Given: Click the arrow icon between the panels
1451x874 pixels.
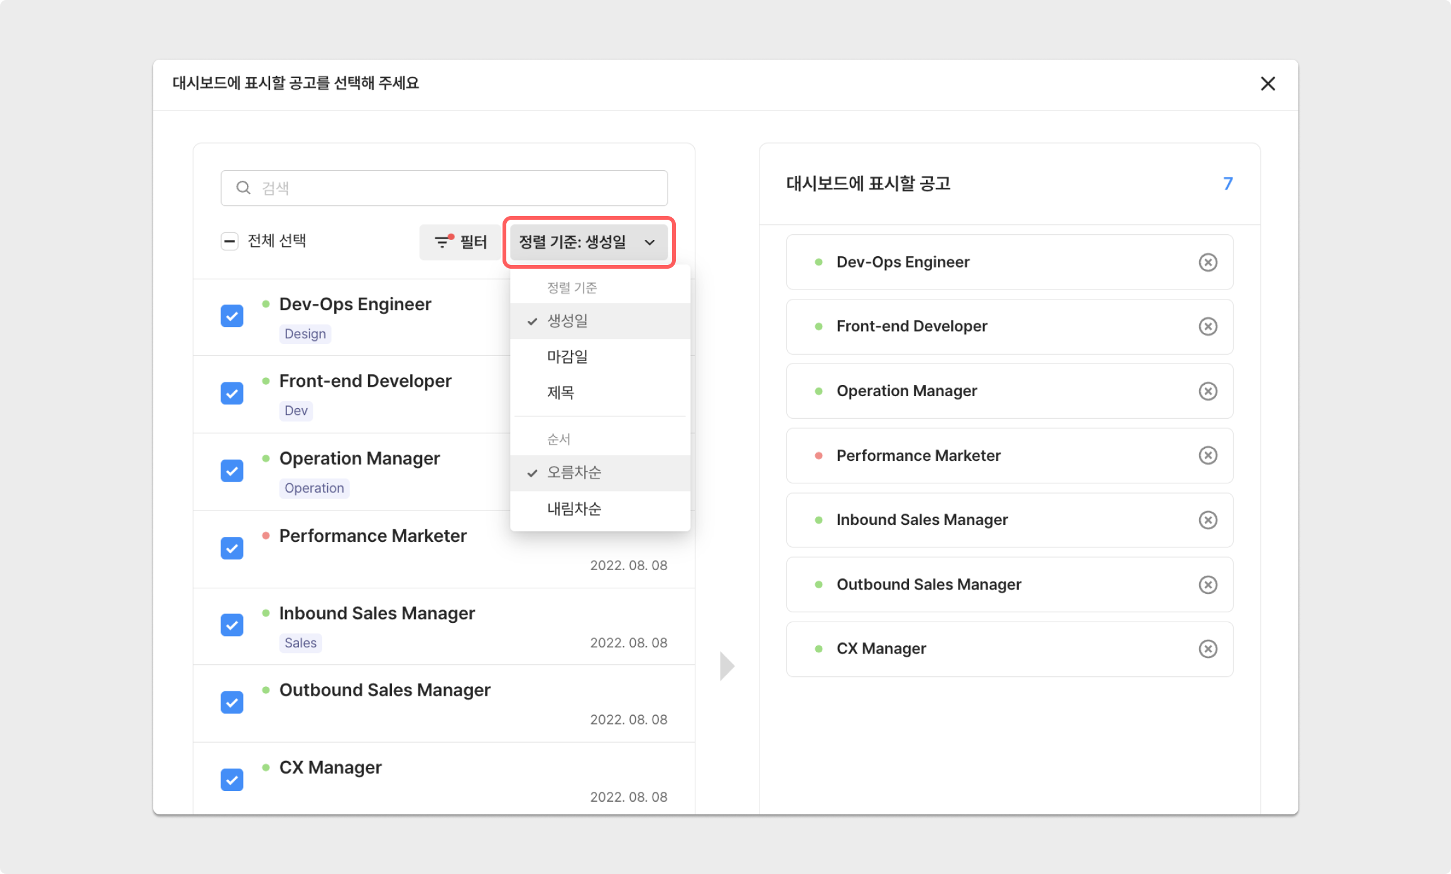Looking at the screenshot, I should 727,666.
